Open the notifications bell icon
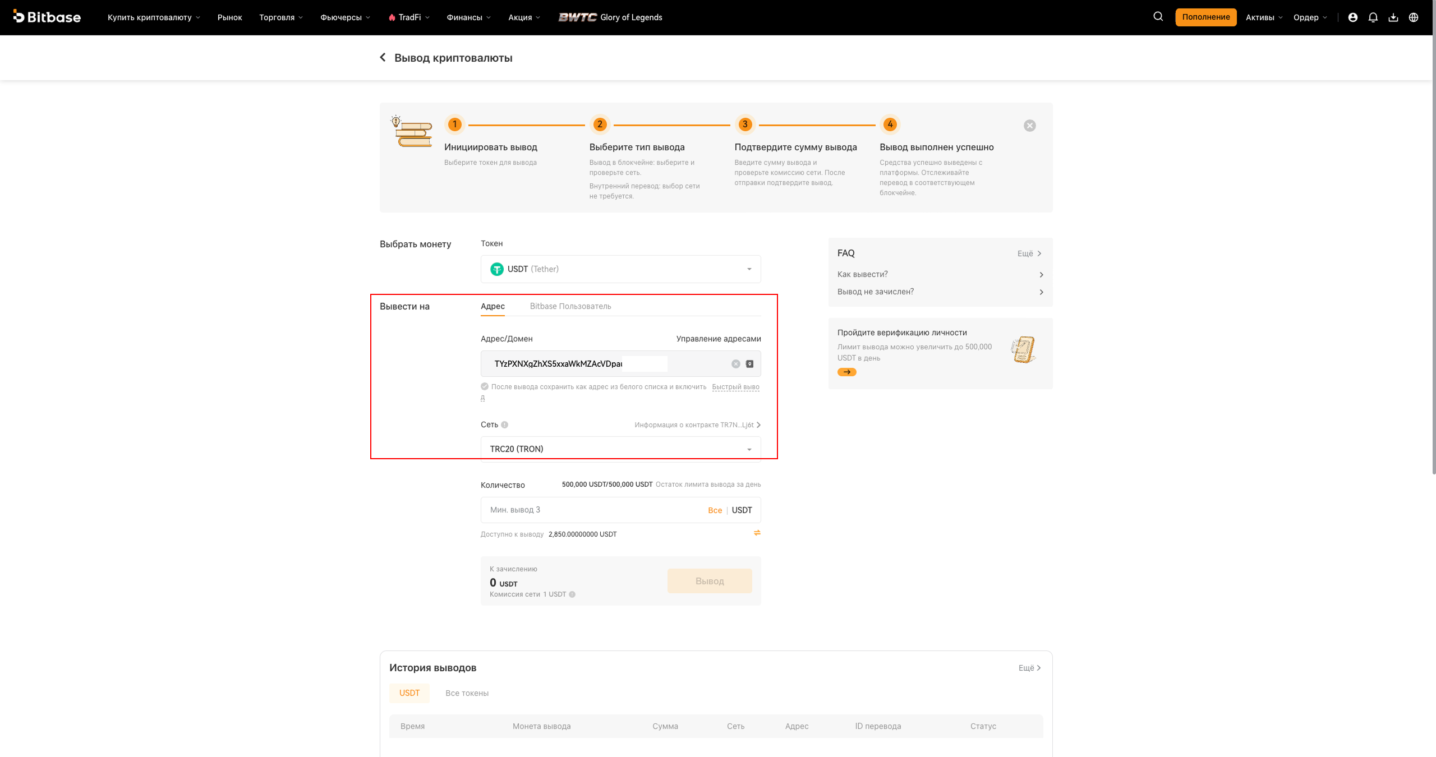Viewport: 1436px width, 757px height. tap(1373, 17)
